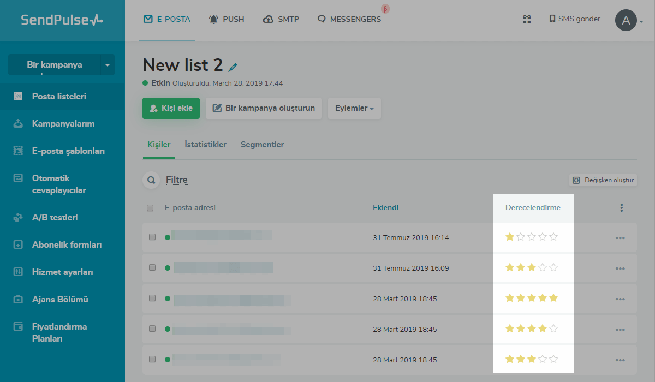Open the account avatar dropdown menu
Image resolution: width=655 pixels, height=382 pixels.
pos(629,21)
